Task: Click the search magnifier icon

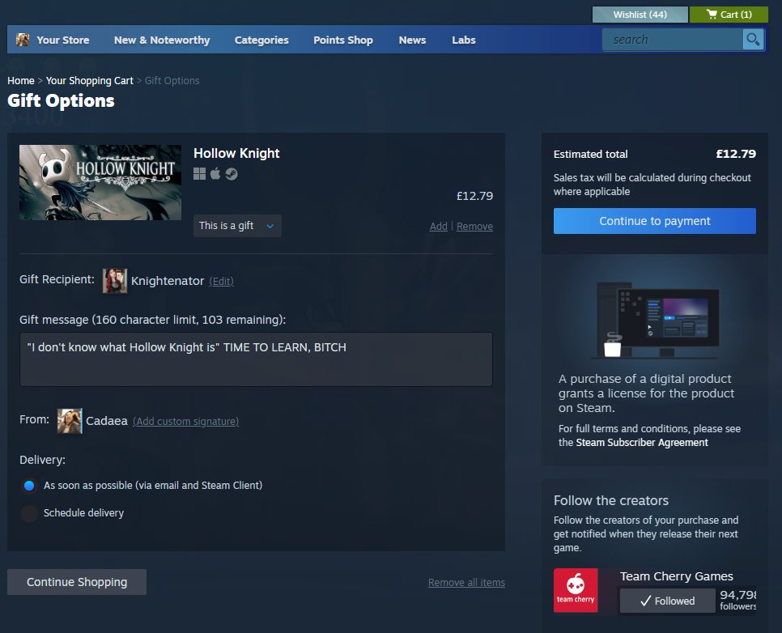Action: (753, 40)
